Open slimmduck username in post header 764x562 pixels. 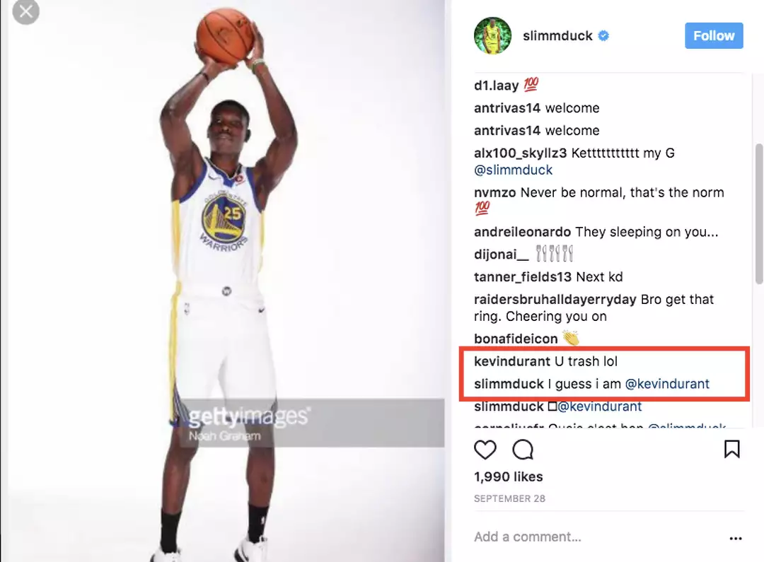[x=557, y=36]
